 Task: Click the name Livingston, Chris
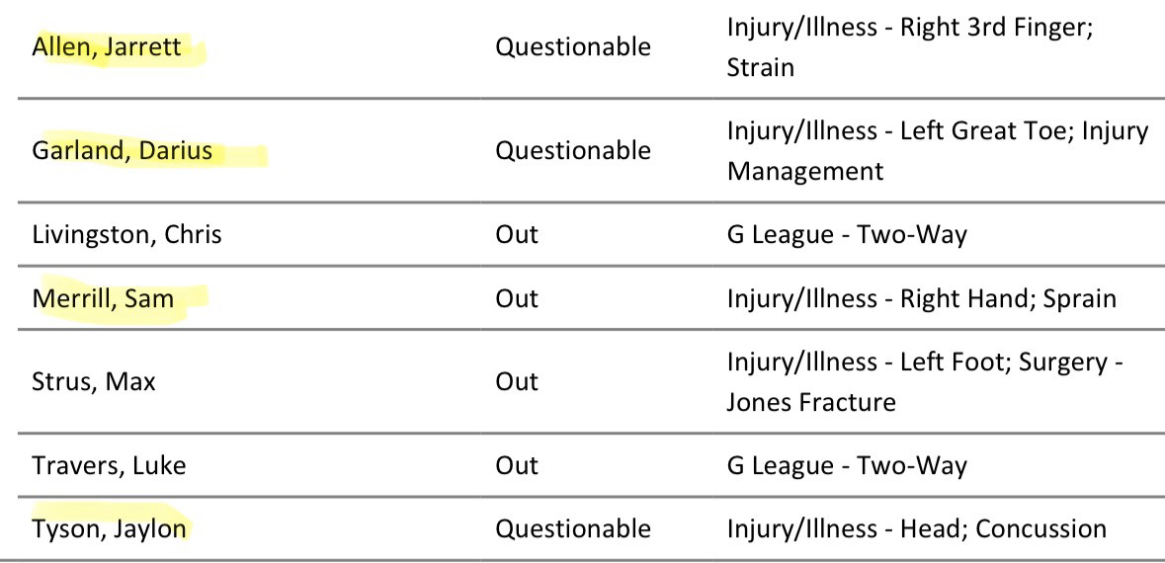click(126, 234)
